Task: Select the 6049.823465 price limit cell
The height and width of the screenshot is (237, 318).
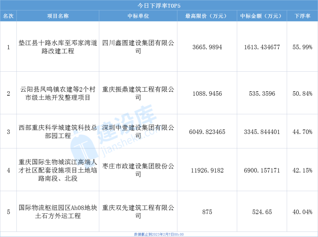Action: point(207,132)
